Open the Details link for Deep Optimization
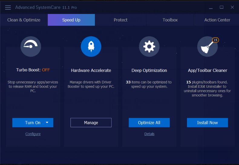239x165 pixels. (x=149, y=134)
